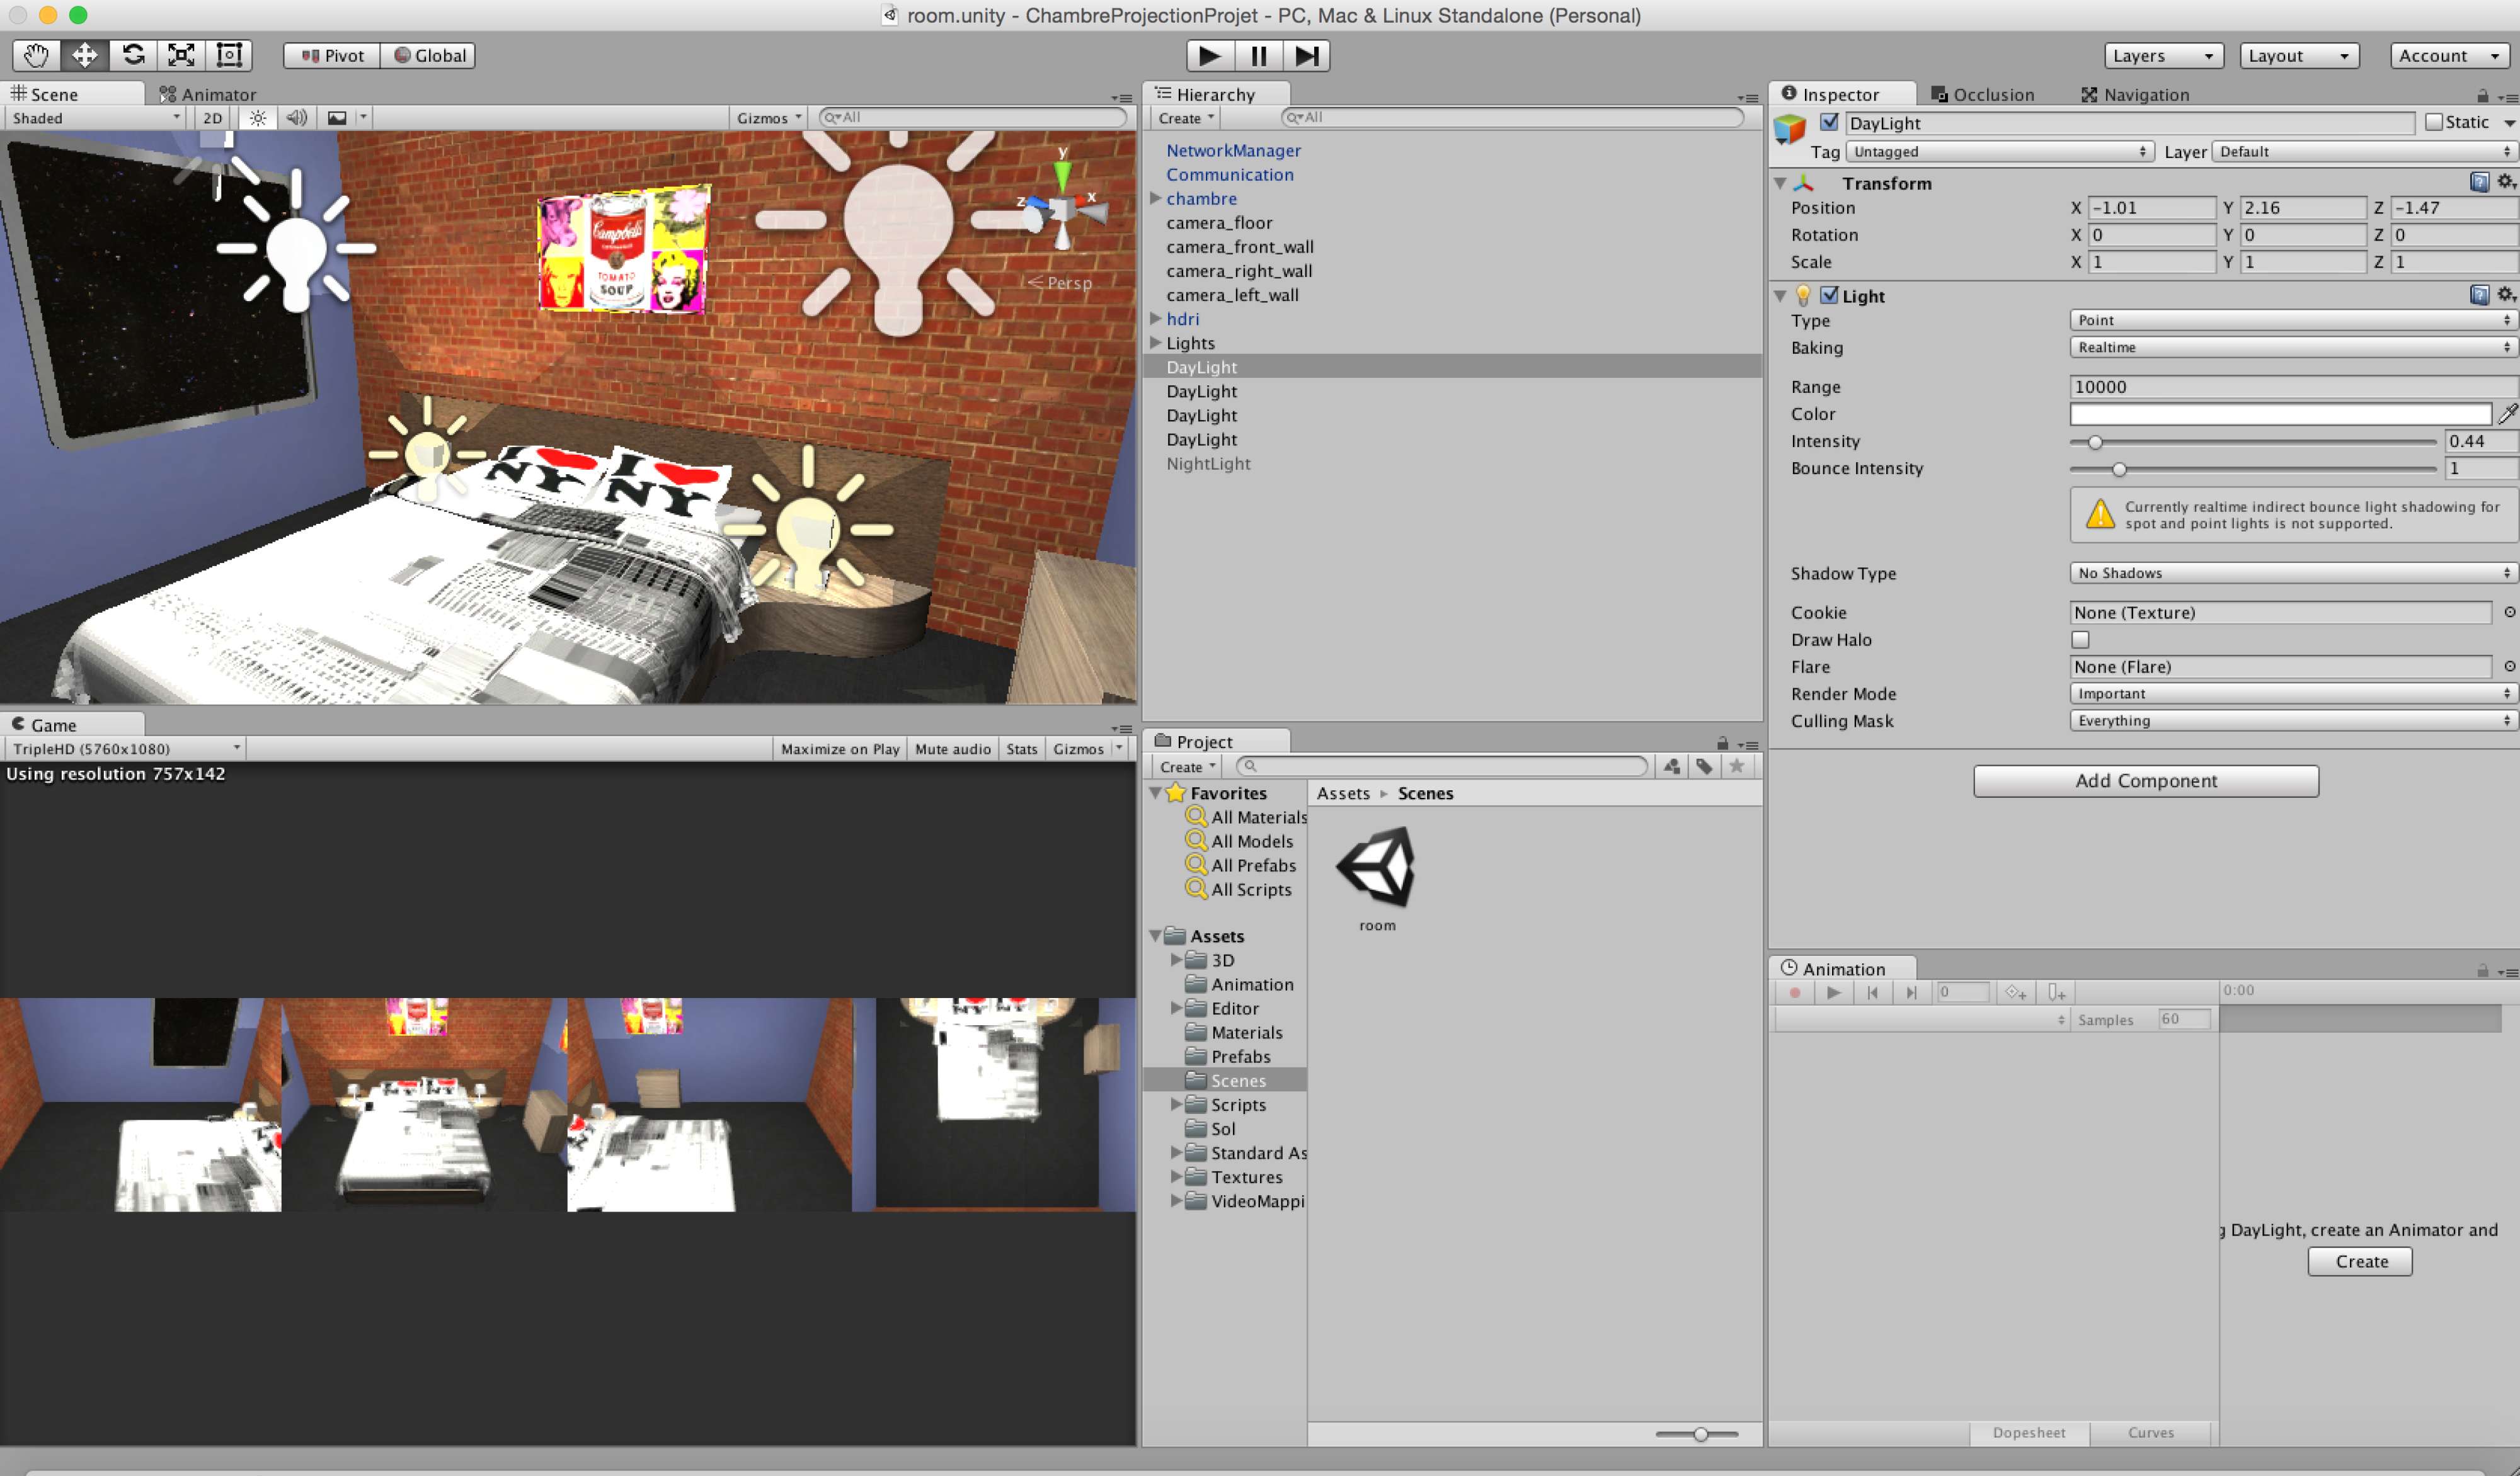The image size is (2520, 1476).
Task: Click the Step forward button
Action: [x=1306, y=56]
